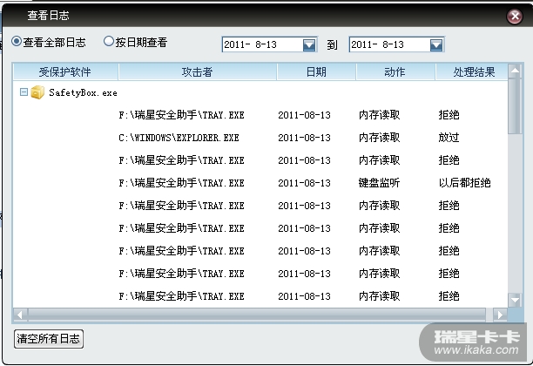533x366 pixels.
Task: Click 内存读取 in the EXPLORER.EXE row
Action: pyautogui.click(x=379, y=138)
